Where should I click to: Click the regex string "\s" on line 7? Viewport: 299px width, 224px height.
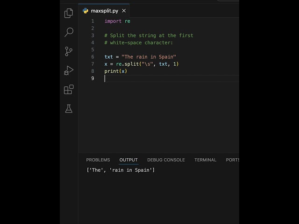pos(148,64)
